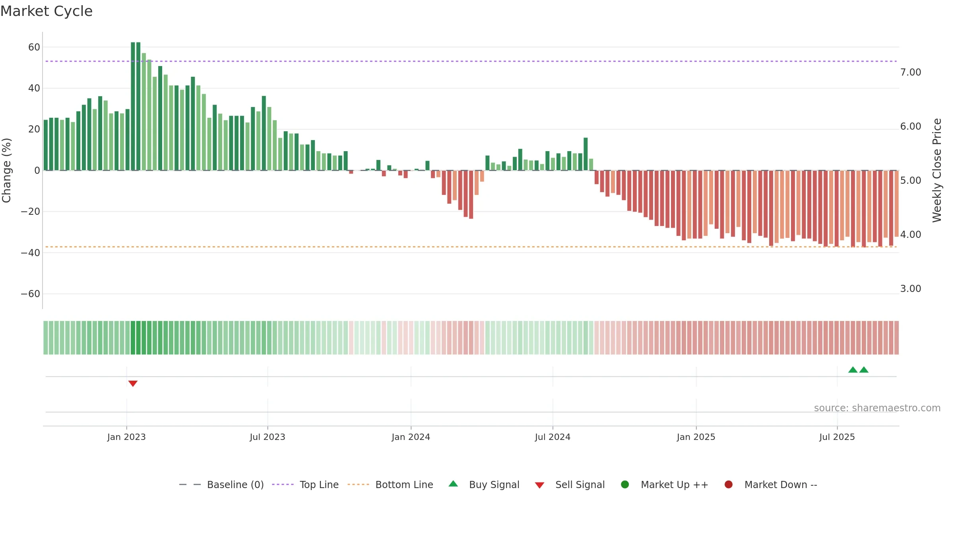The height and width of the screenshot is (537, 954).
Task: Click the Market Cycle chart title
Action: (x=47, y=11)
